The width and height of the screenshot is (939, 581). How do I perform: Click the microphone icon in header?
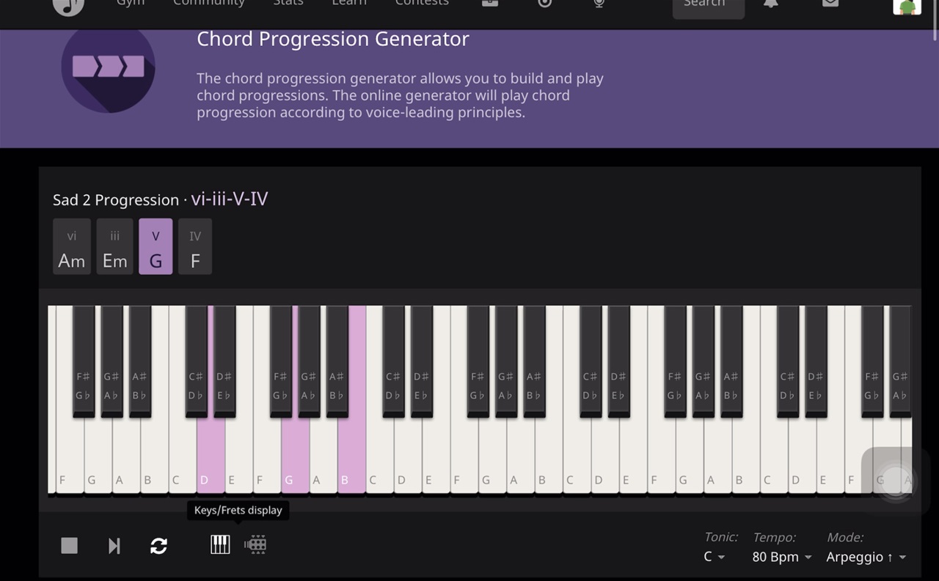(599, 4)
